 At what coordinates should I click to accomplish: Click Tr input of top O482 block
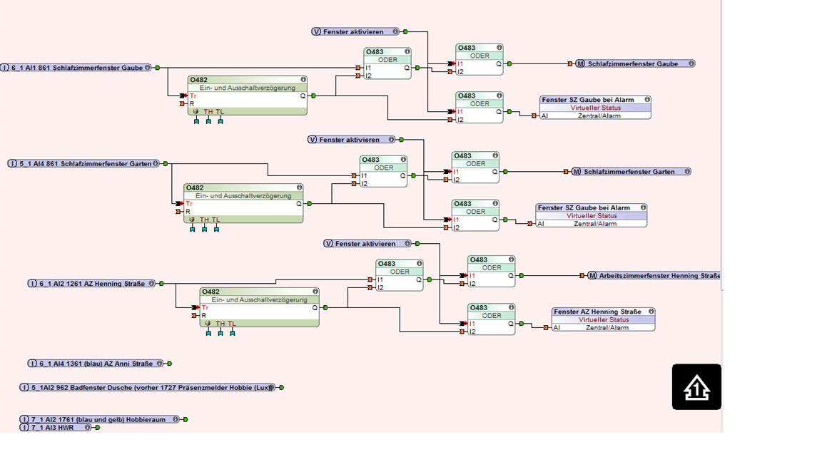click(x=192, y=96)
